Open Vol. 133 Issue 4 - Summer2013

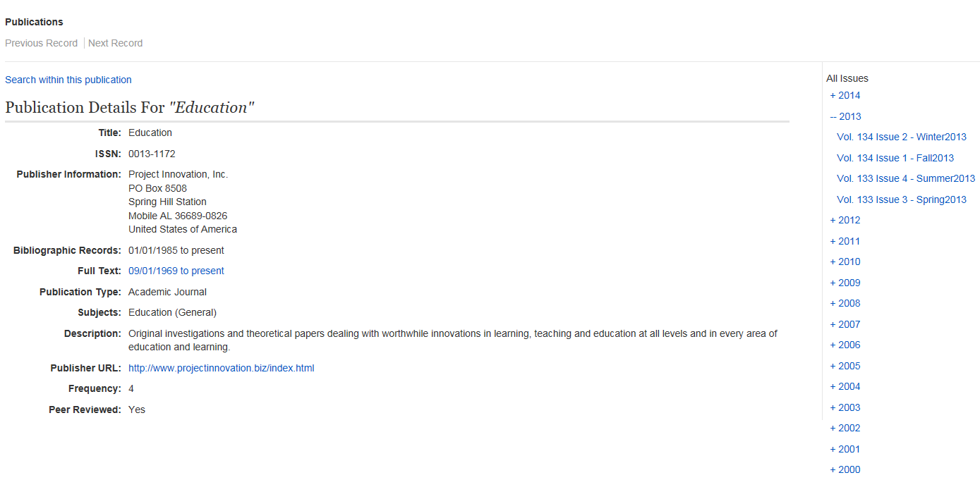(905, 179)
